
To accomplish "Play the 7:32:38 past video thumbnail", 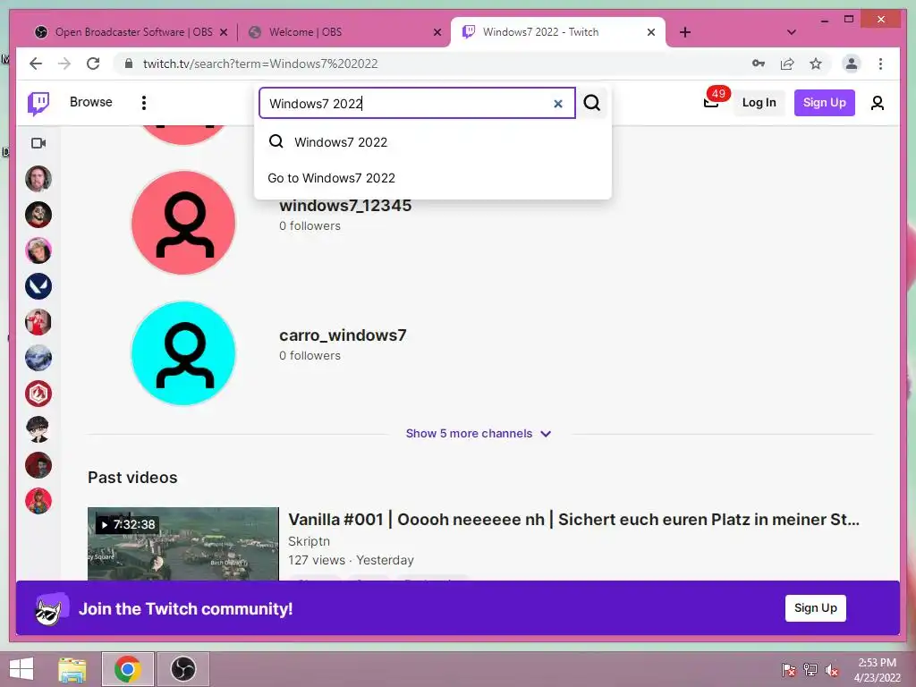I will pyautogui.click(x=183, y=544).
